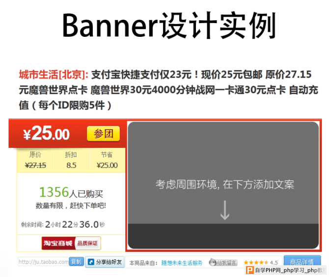This screenshot has height=277, width=329.
Task: Click the gray banner placeholder image
Action: [223, 185]
